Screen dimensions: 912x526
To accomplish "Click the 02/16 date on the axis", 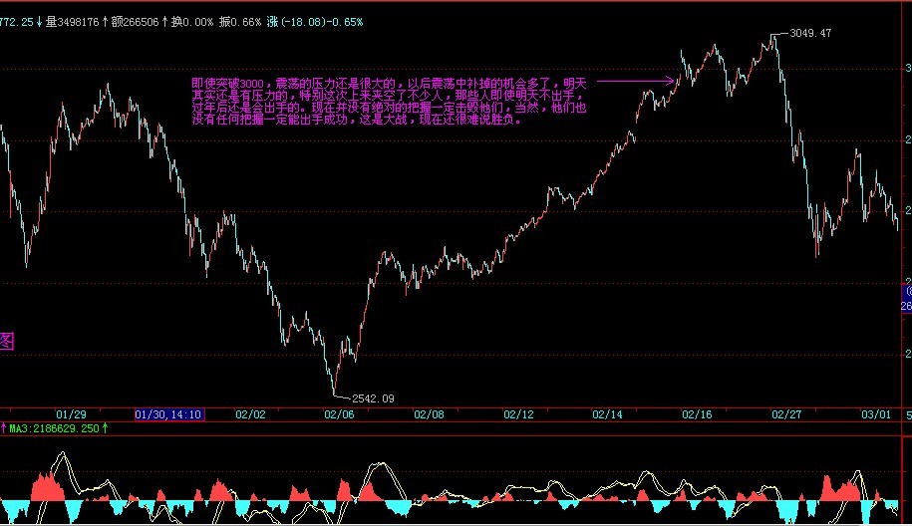I will coord(698,413).
